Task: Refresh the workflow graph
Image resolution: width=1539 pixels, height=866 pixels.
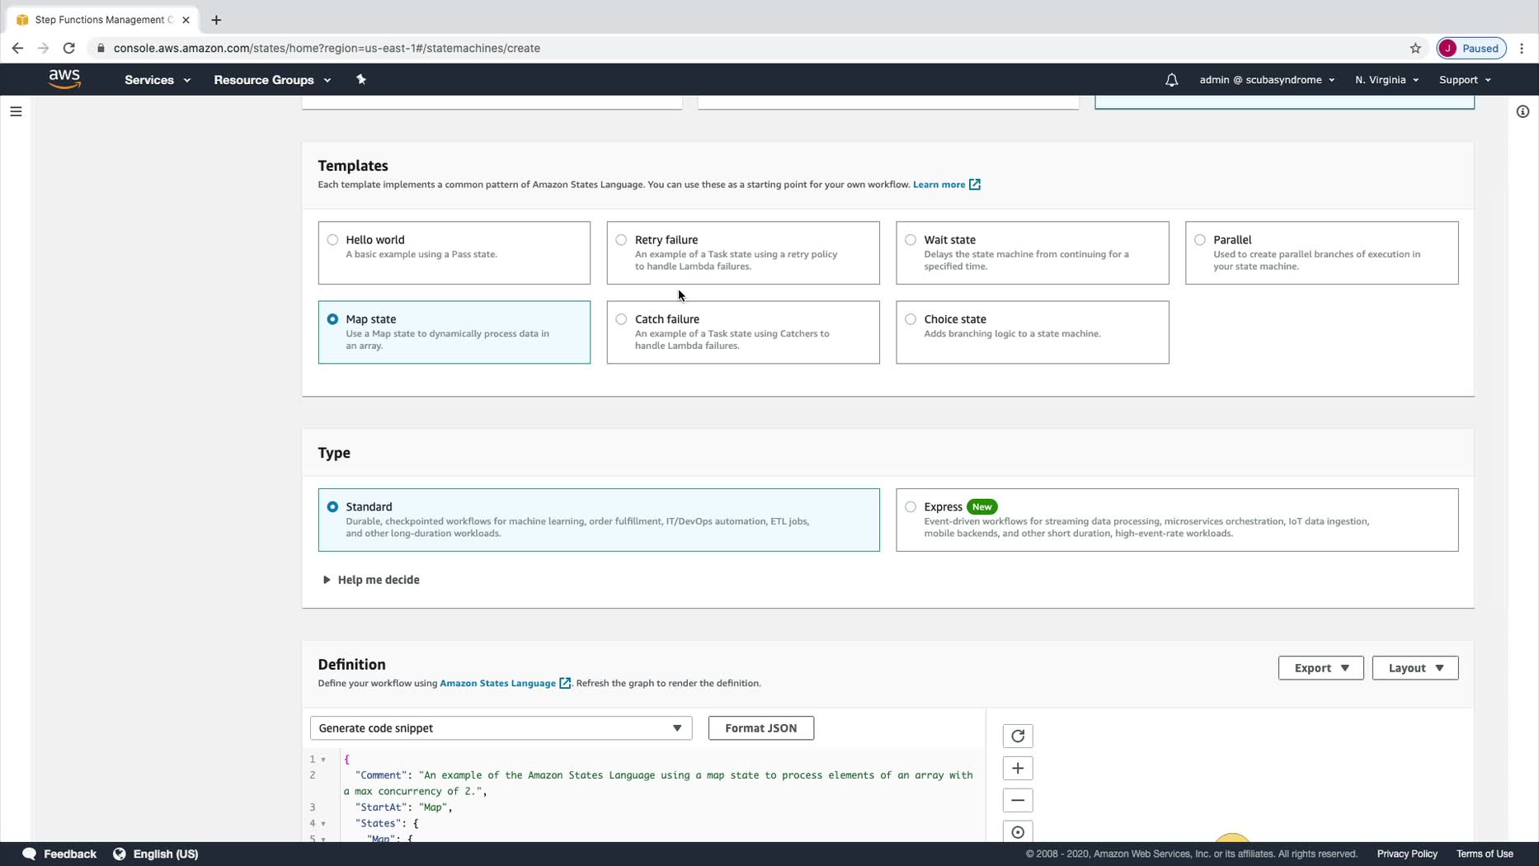Action: point(1017,736)
